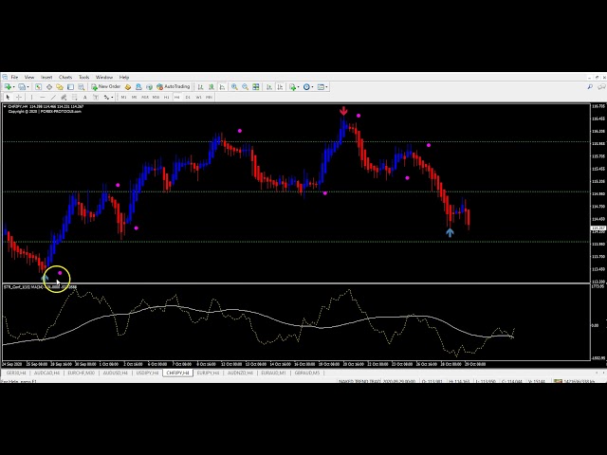Select the crosshair cursor tool

19,97
